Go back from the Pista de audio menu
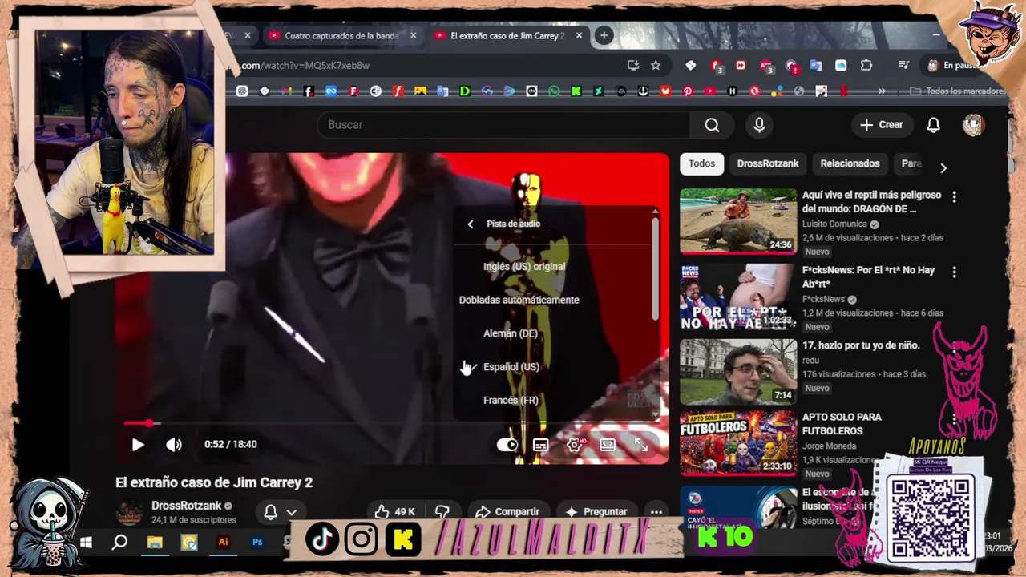1026x577 pixels. point(471,224)
